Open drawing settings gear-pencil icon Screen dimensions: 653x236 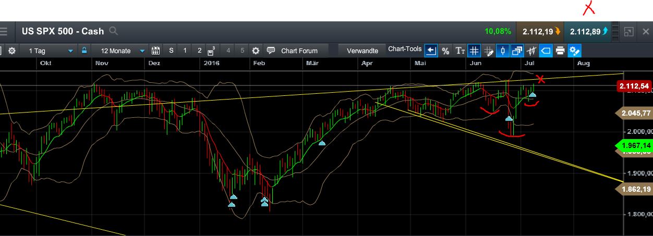575,51
